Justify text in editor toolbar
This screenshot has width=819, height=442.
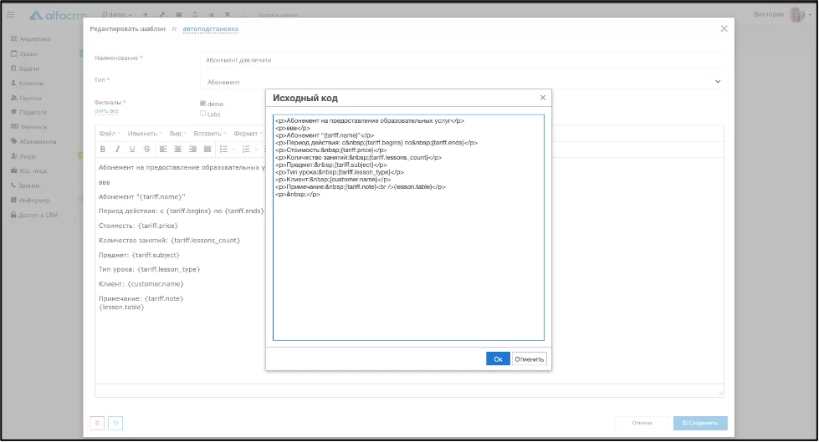point(207,150)
